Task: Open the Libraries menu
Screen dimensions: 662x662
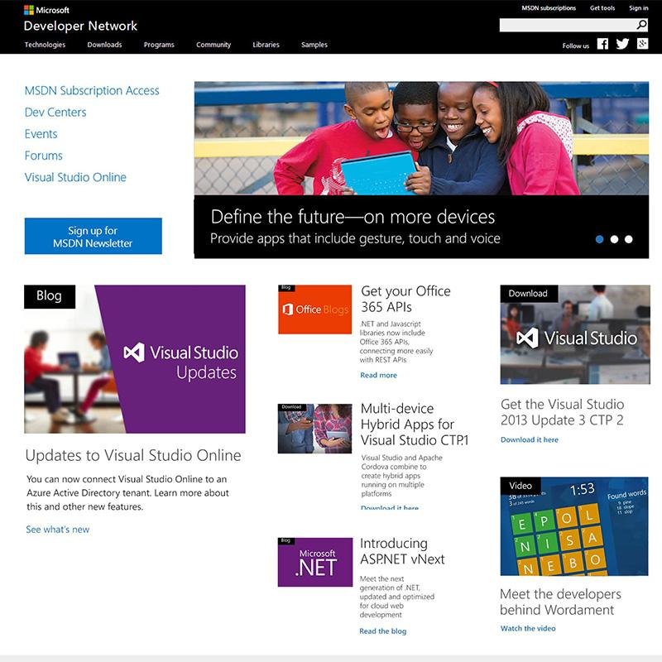Action: tap(266, 45)
